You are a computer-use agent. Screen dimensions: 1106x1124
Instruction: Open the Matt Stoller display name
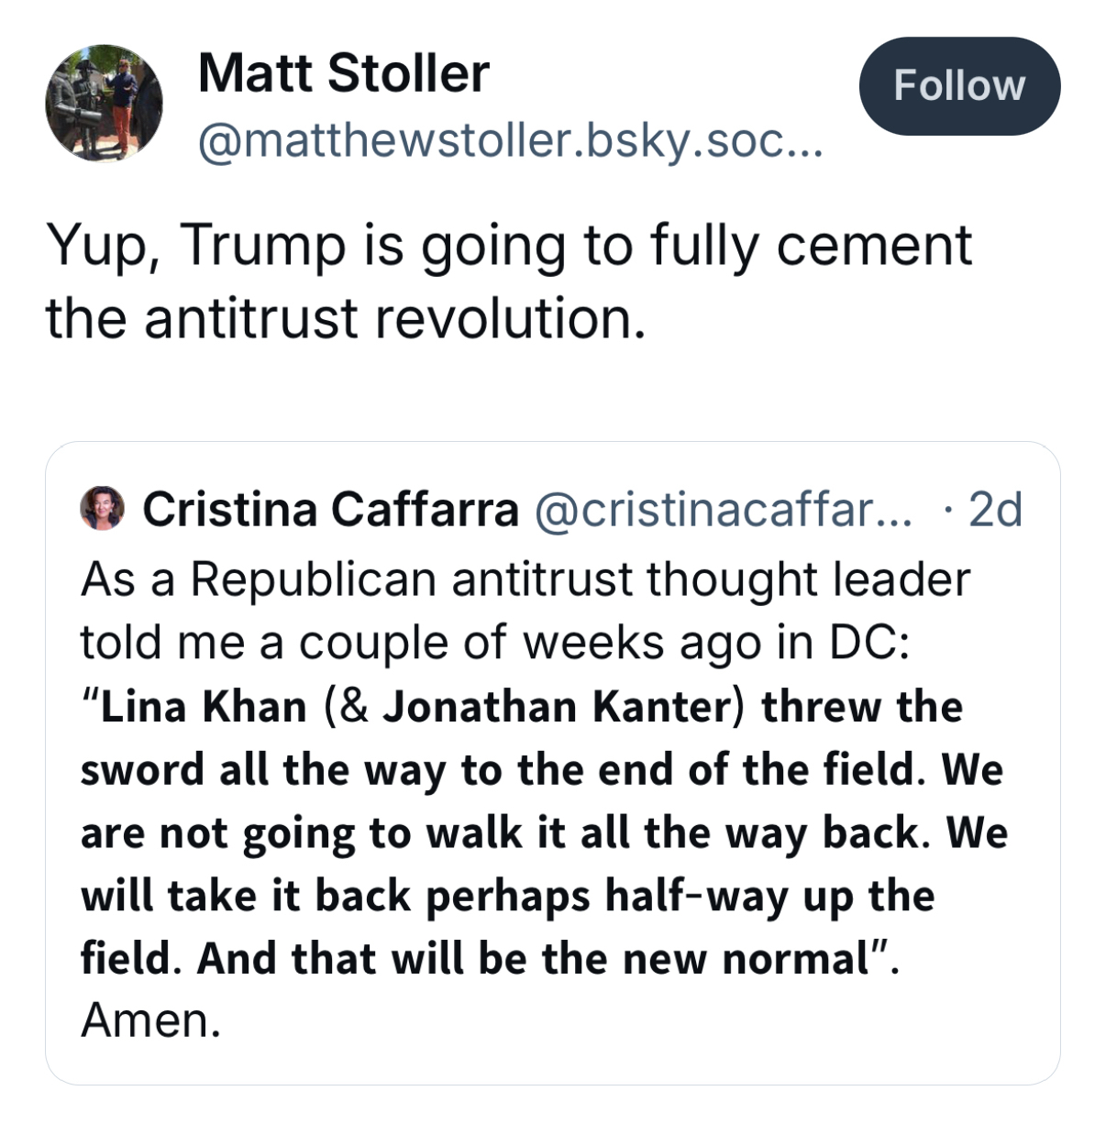coord(343,73)
